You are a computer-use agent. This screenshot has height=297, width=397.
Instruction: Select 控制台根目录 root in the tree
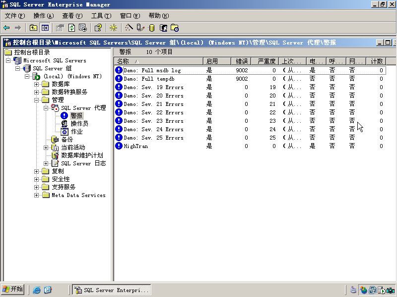coord(32,52)
